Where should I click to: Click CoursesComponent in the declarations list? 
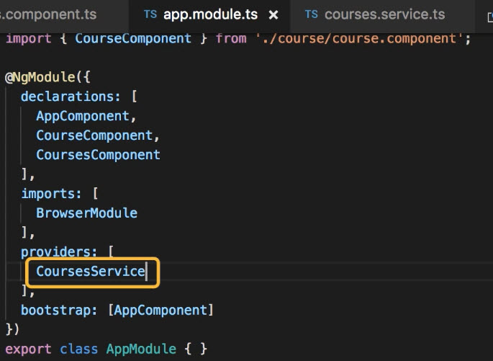pos(98,154)
